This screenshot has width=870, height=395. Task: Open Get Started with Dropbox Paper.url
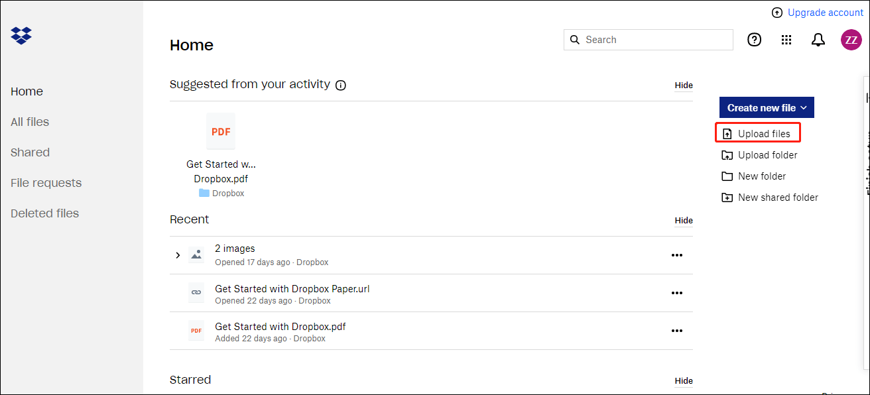point(292,288)
